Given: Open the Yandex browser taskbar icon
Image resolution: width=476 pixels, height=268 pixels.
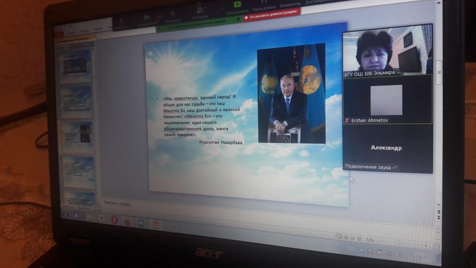Looking at the screenshot, I should click(101, 219).
